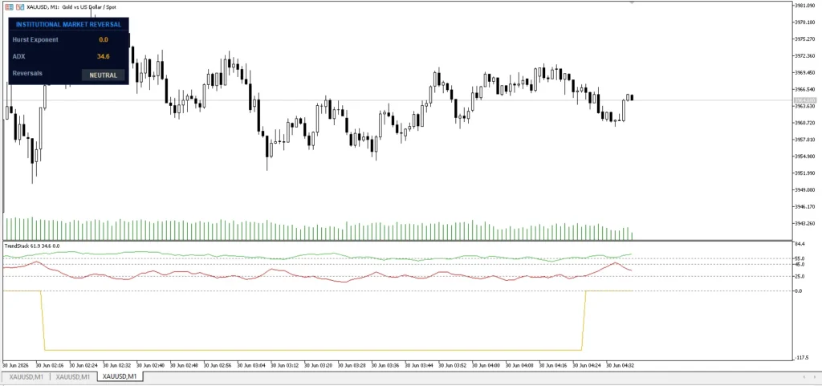Click the TrendStack indicator label
The image size is (822, 386).
pos(31,245)
